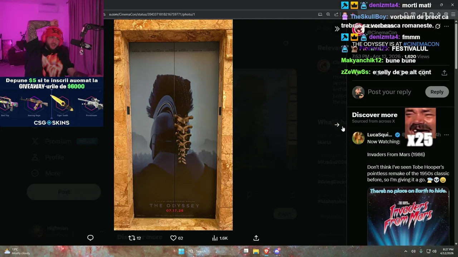Viewport: 458px width, 257px height.
Task: Click the share page icon in address bar
Action: coord(336,14)
